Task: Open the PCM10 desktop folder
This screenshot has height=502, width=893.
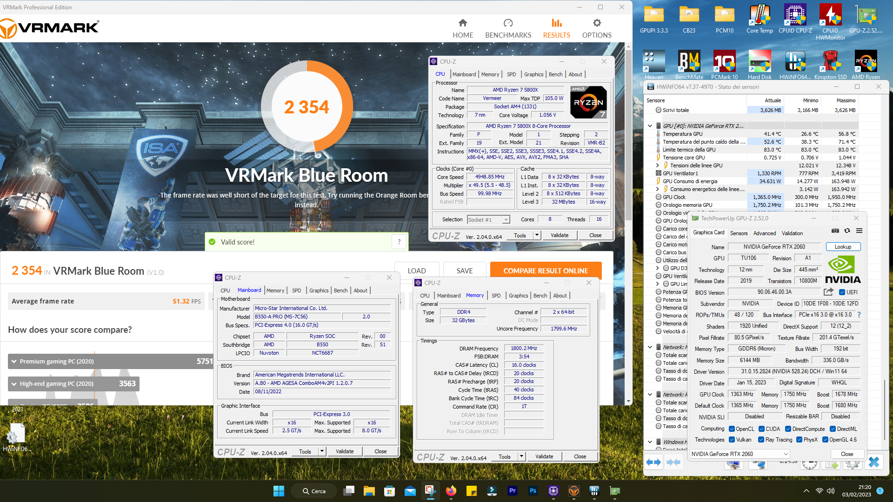Action: pyautogui.click(x=724, y=20)
